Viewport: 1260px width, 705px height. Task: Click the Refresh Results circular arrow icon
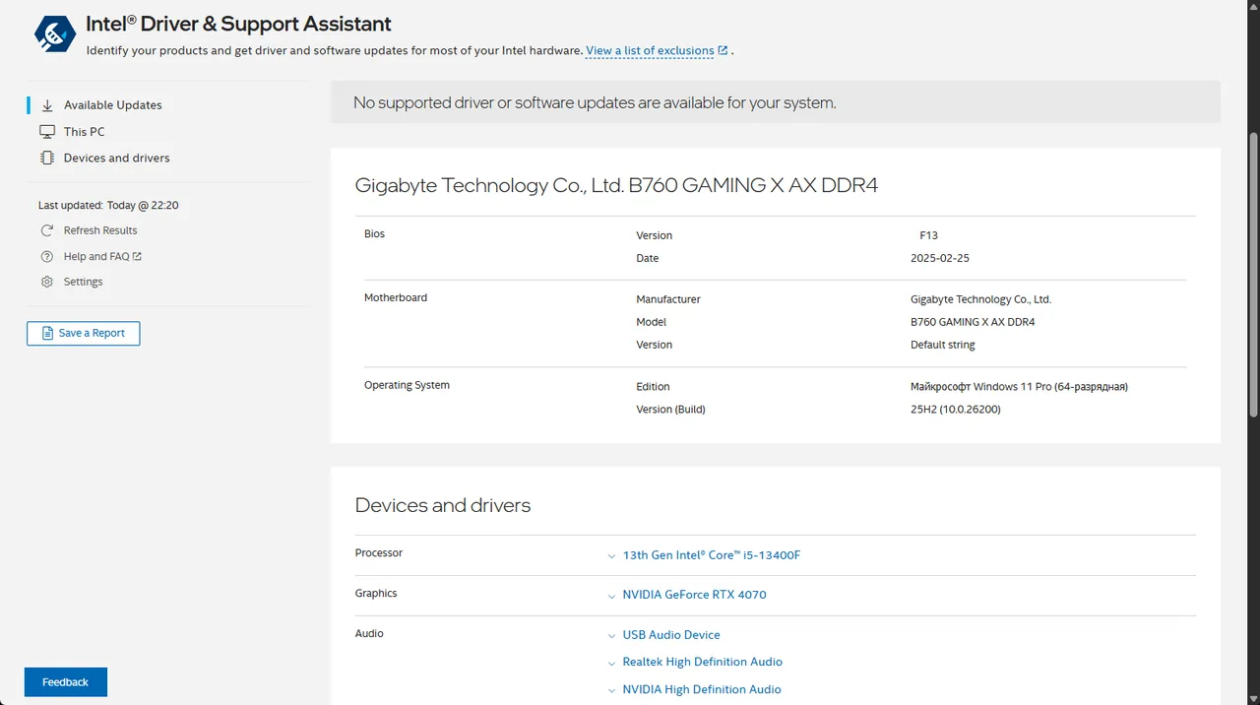click(x=47, y=230)
